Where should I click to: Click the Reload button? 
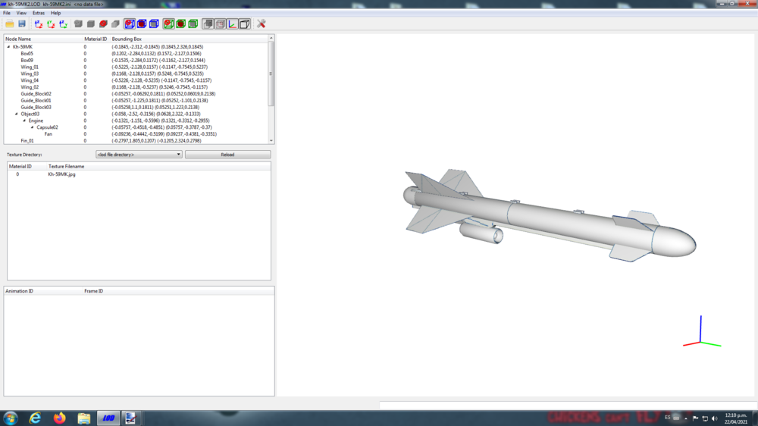pyautogui.click(x=227, y=155)
